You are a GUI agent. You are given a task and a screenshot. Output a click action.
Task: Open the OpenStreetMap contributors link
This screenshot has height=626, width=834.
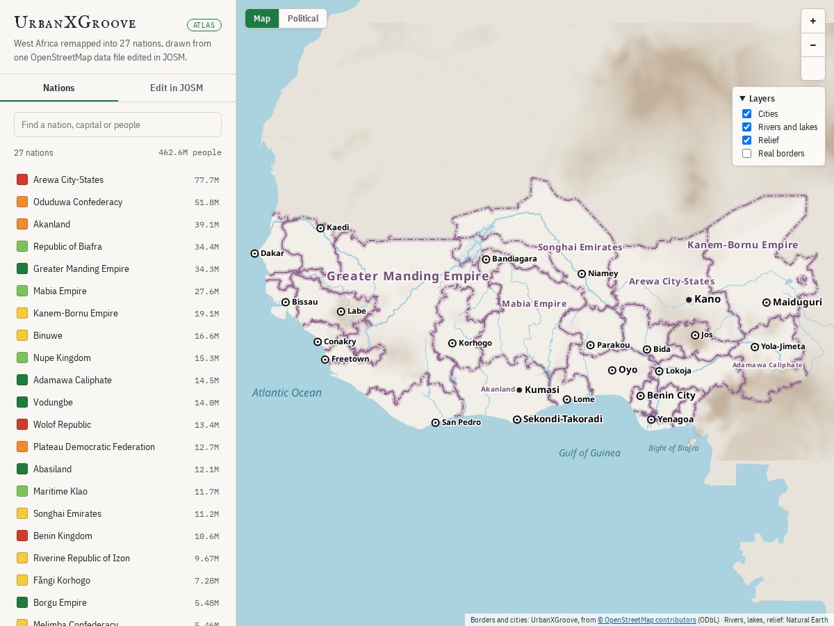(x=647, y=620)
